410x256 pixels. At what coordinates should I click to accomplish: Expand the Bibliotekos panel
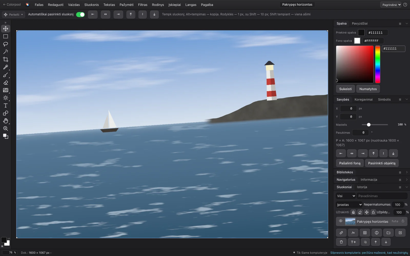(x=407, y=172)
